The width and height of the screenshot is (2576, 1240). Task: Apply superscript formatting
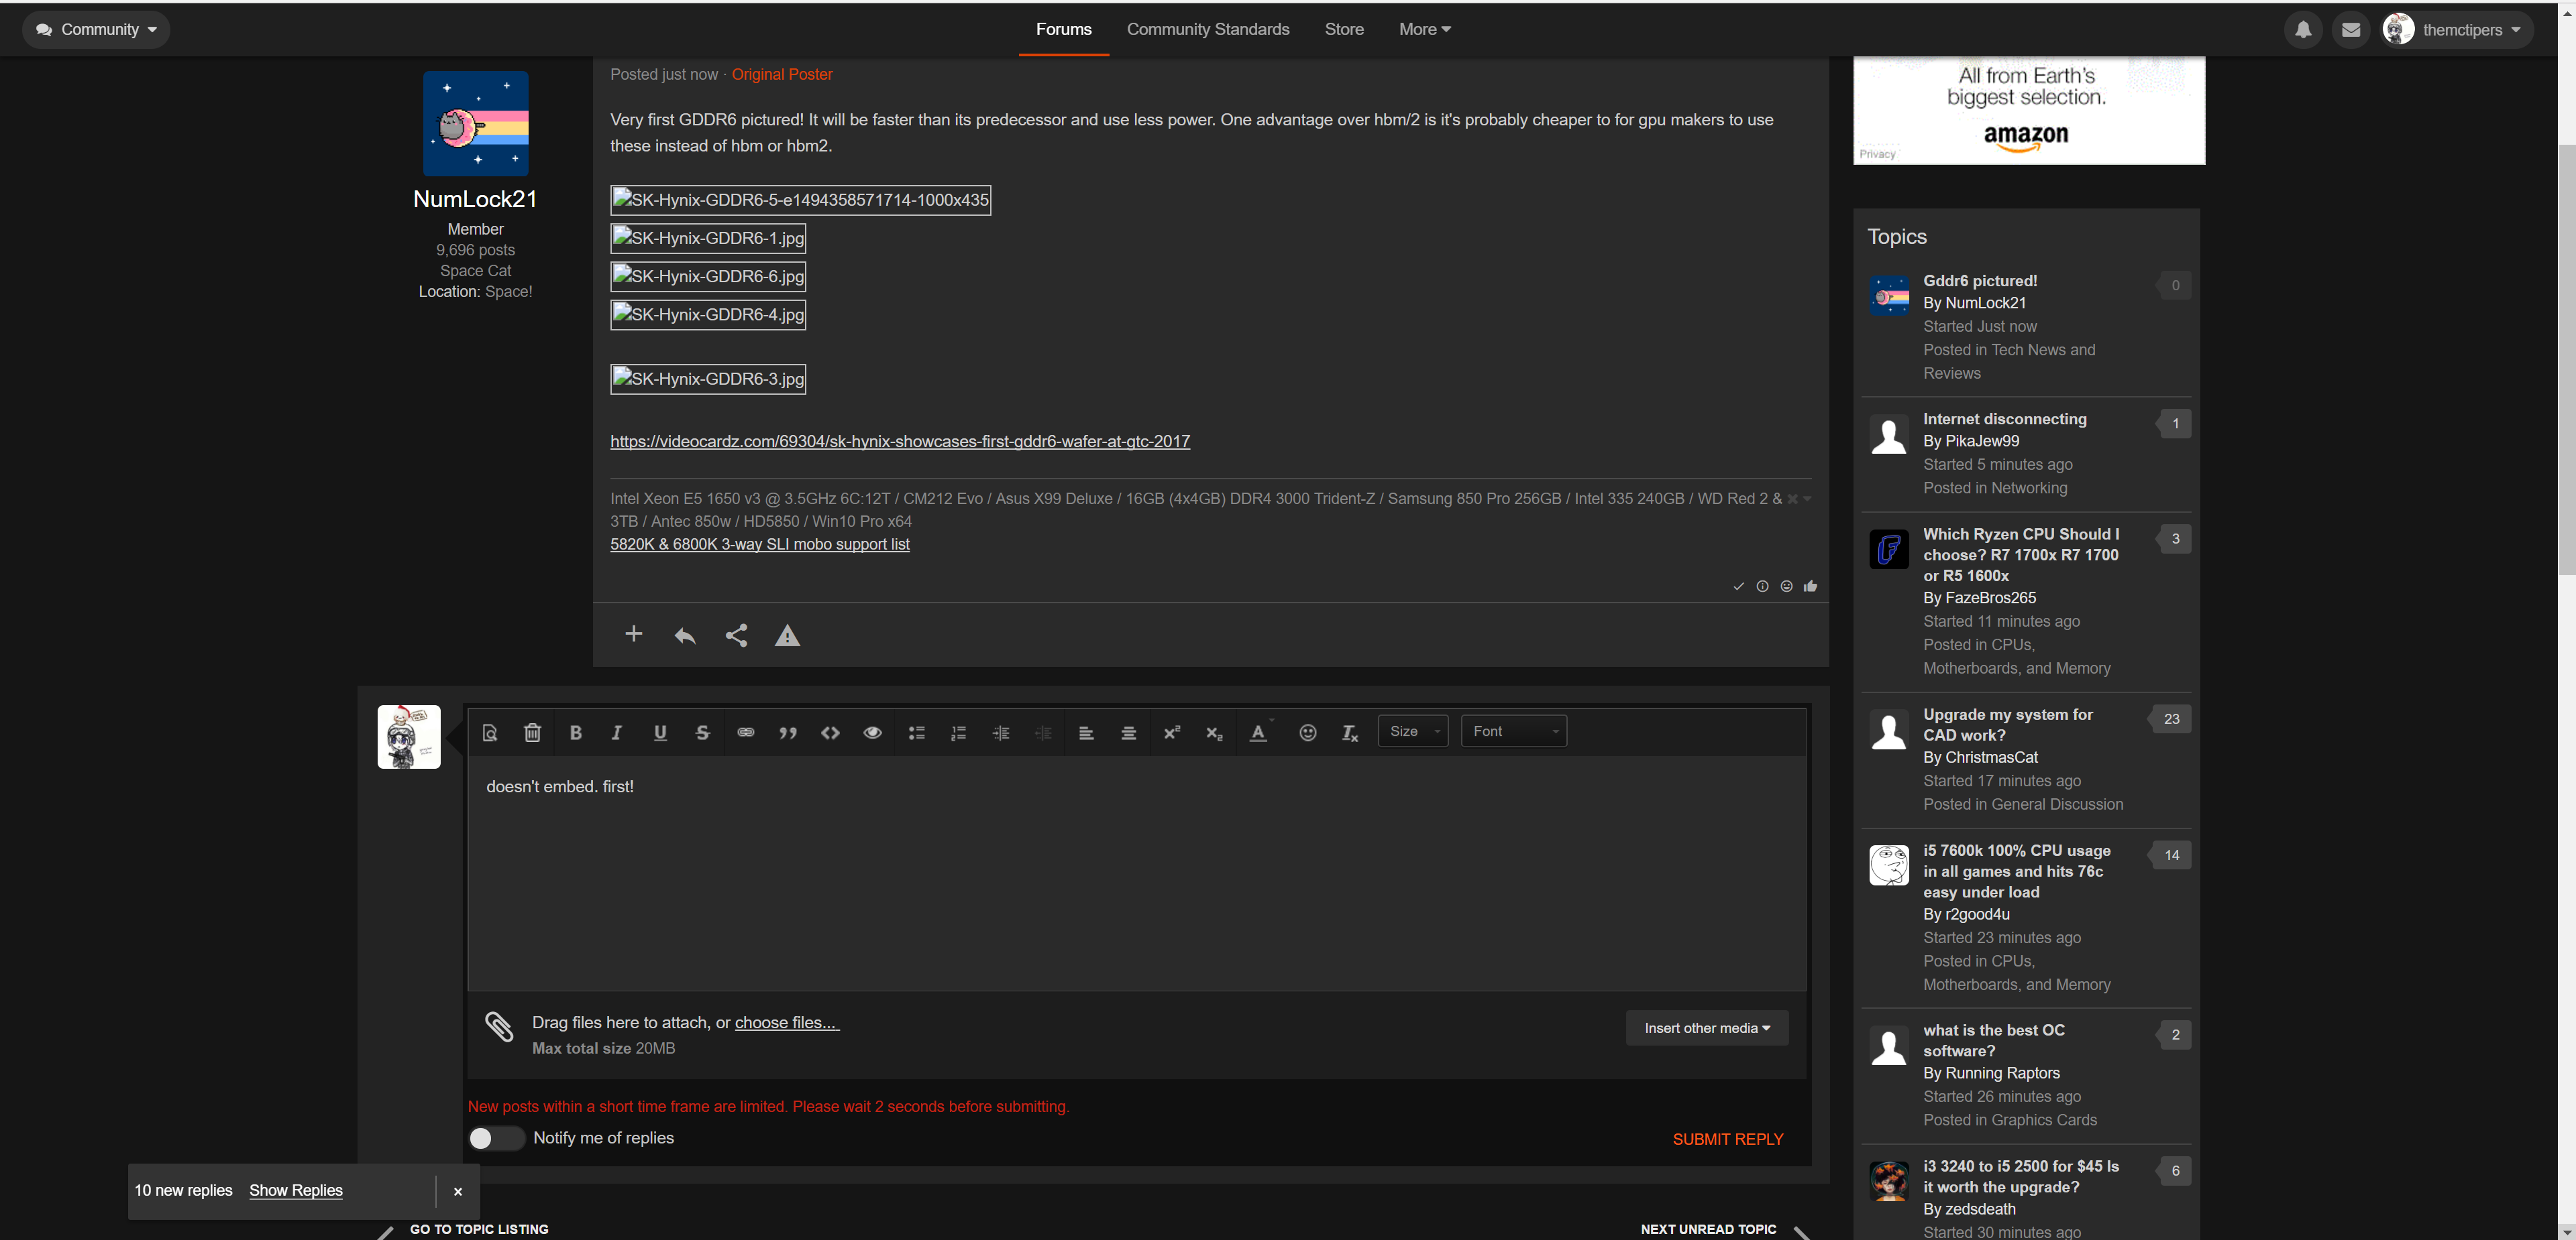point(1172,733)
